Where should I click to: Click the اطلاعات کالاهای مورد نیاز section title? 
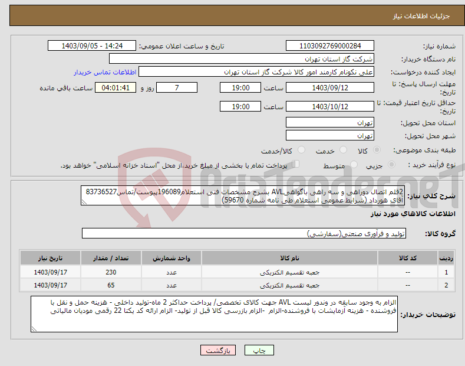click(x=413, y=214)
